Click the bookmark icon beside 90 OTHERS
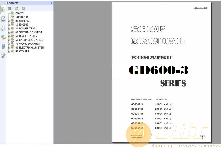The height and width of the screenshot is (149, 221). (x=12, y=52)
